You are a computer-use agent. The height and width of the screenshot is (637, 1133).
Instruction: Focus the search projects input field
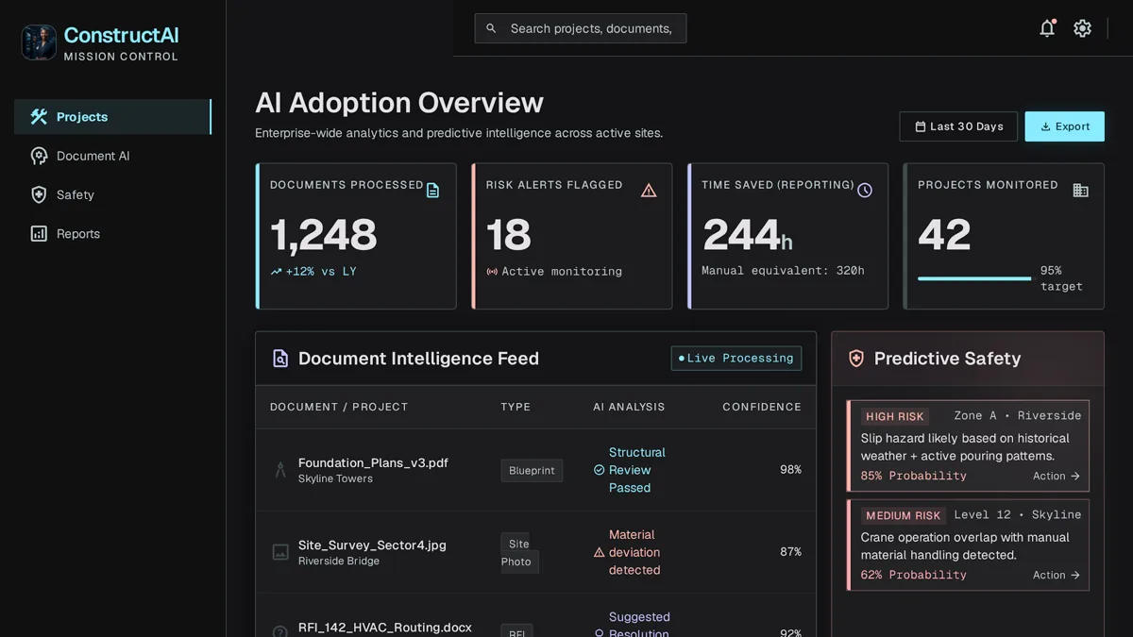point(581,28)
